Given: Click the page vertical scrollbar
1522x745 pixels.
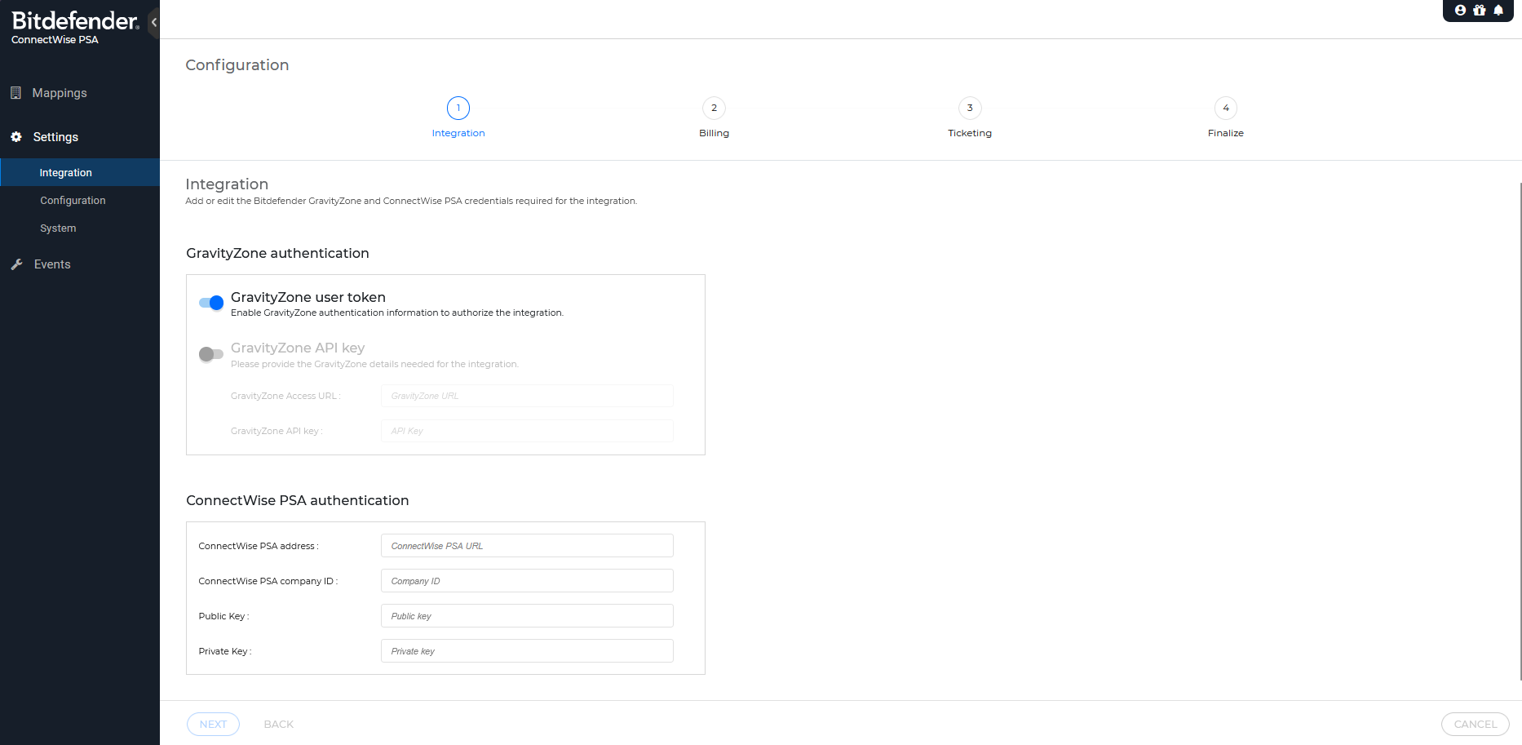Looking at the screenshot, I should pos(1520,431).
